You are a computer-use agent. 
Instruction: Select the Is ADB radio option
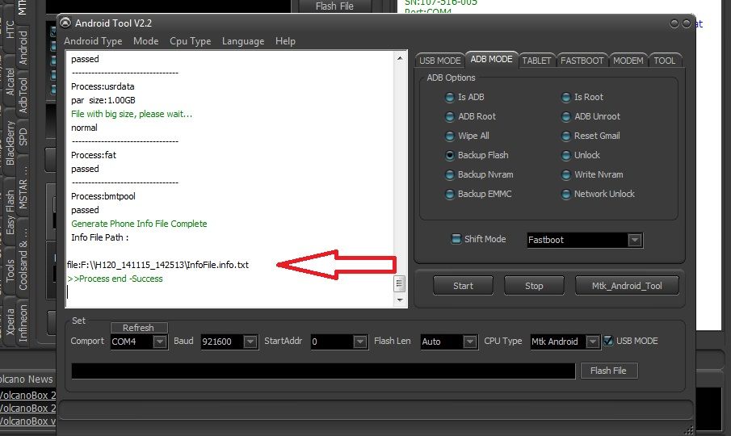[449, 98]
